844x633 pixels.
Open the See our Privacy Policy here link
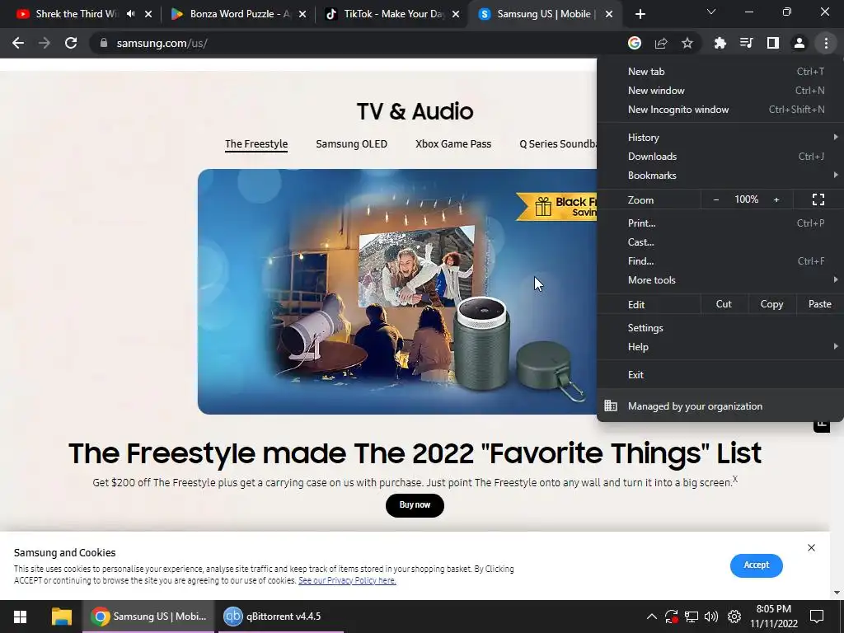click(347, 581)
